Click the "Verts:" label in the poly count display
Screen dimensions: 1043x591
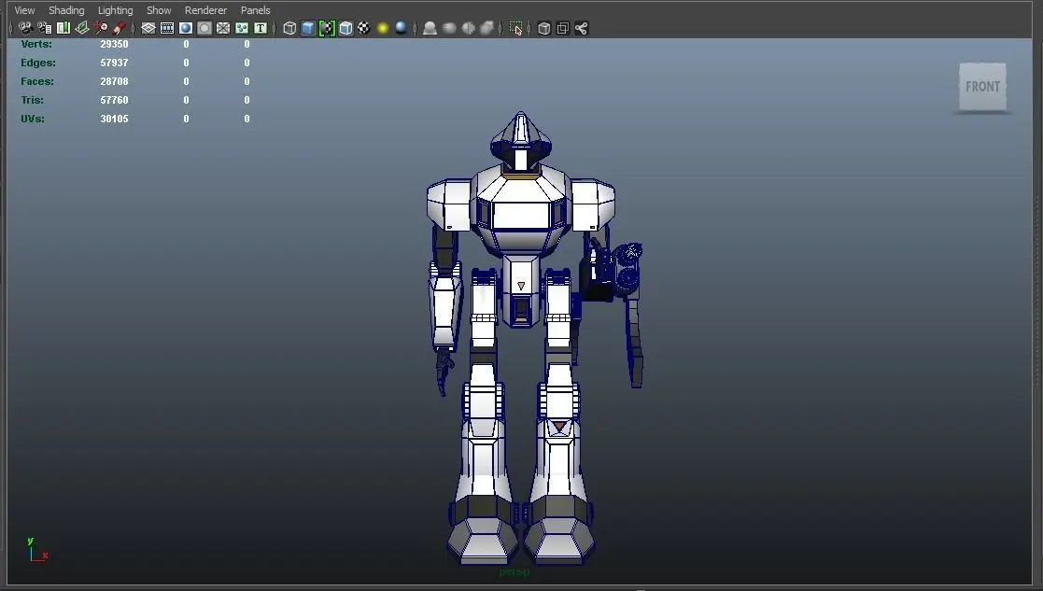35,44
